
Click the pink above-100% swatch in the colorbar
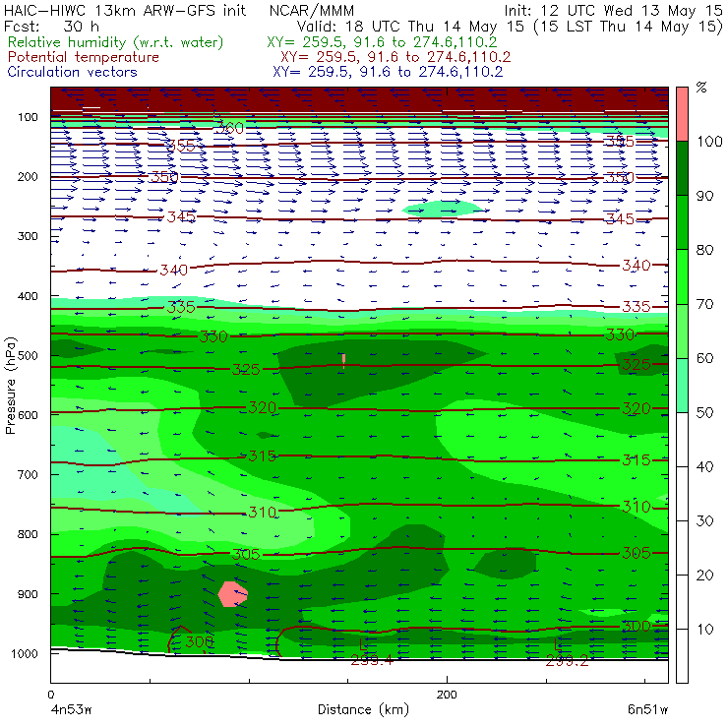click(x=682, y=114)
